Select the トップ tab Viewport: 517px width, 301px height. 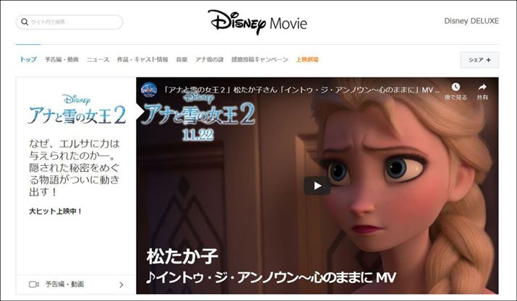(28, 60)
